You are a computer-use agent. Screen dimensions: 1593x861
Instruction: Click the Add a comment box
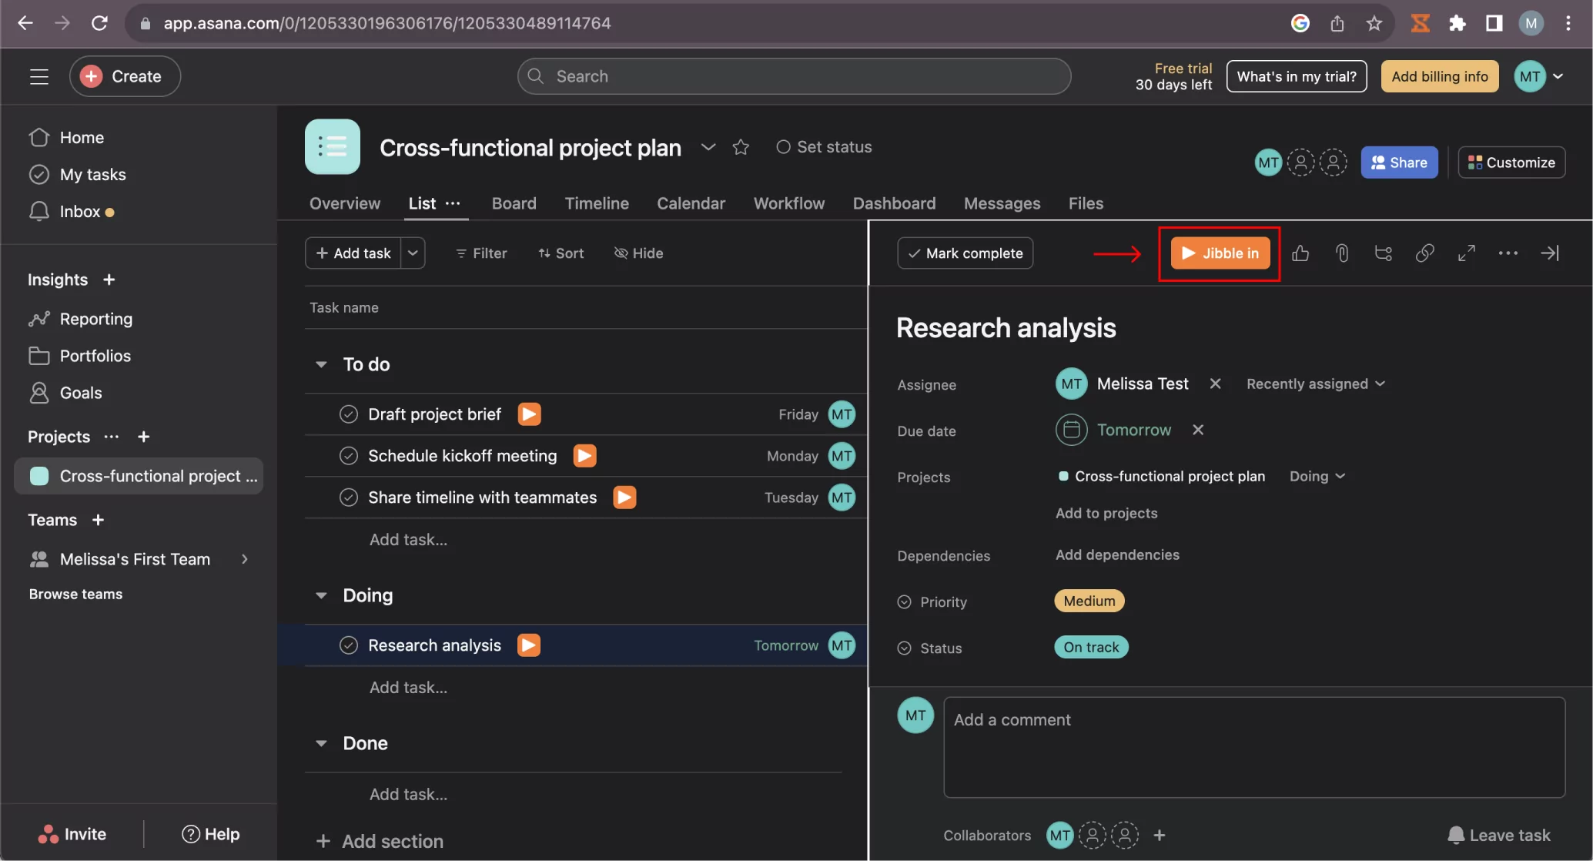click(1254, 747)
